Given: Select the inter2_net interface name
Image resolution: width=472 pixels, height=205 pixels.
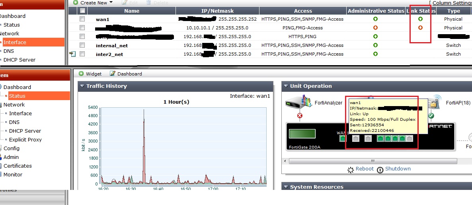Looking at the screenshot, I should pos(109,54).
